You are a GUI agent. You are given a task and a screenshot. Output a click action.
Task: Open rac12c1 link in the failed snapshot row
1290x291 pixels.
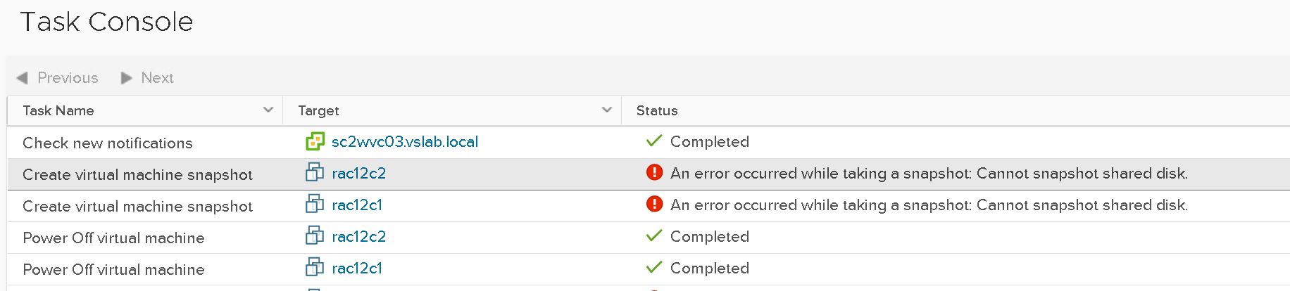357,205
